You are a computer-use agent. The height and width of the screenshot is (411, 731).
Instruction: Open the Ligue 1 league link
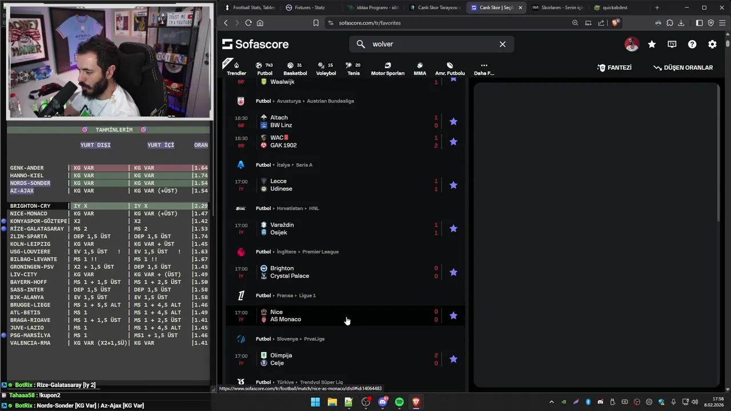pyautogui.click(x=307, y=296)
